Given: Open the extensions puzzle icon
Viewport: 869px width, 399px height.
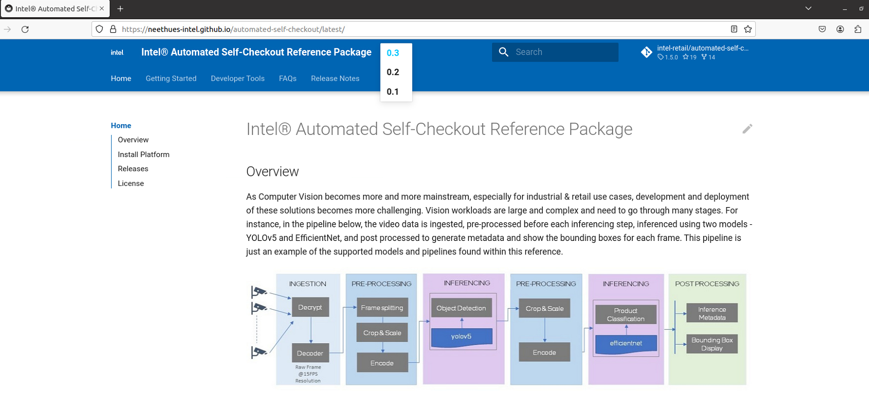Looking at the screenshot, I should tap(857, 29).
